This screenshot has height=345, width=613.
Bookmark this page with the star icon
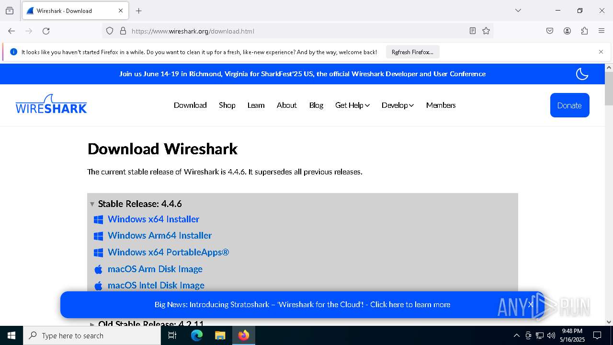pyautogui.click(x=486, y=31)
